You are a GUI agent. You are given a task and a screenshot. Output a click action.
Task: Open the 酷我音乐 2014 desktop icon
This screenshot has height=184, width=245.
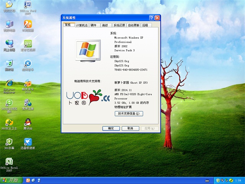click(x=28, y=83)
